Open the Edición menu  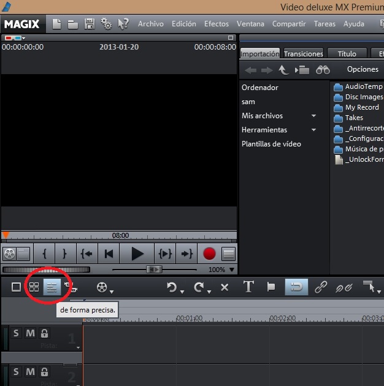tap(184, 24)
